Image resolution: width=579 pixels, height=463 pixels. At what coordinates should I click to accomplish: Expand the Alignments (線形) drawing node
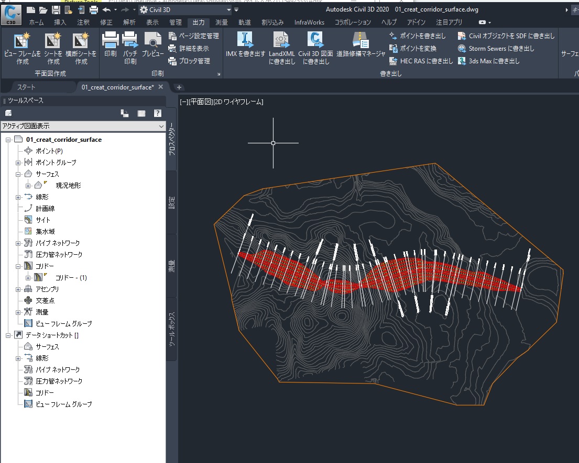point(18,197)
